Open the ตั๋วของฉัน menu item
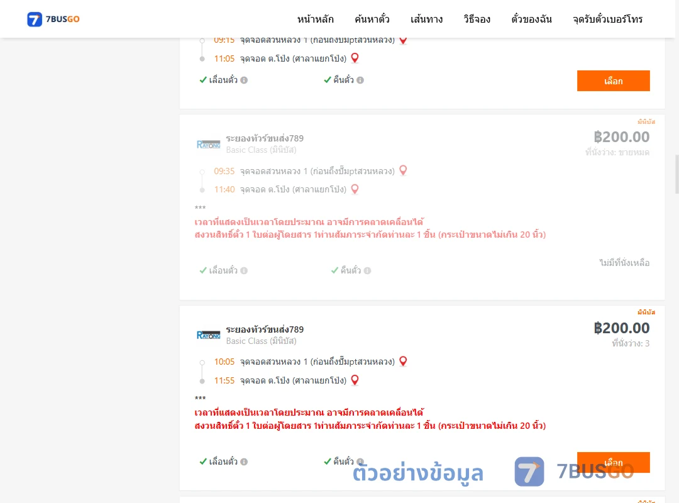The height and width of the screenshot is (503, 679). (531, 19)
